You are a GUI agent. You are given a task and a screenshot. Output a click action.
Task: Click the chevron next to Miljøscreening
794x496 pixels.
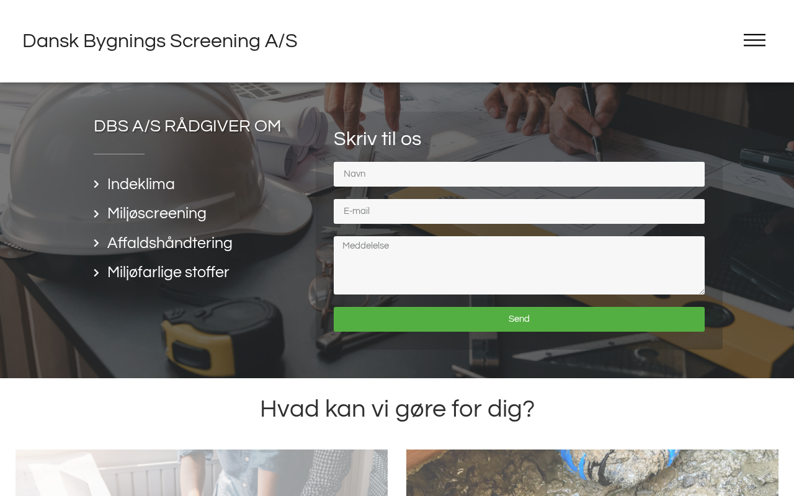96,214
